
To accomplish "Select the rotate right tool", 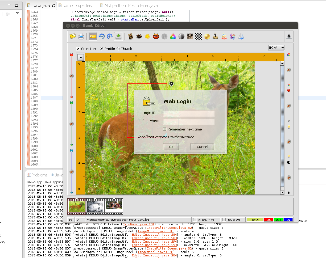I will (110, 36).
